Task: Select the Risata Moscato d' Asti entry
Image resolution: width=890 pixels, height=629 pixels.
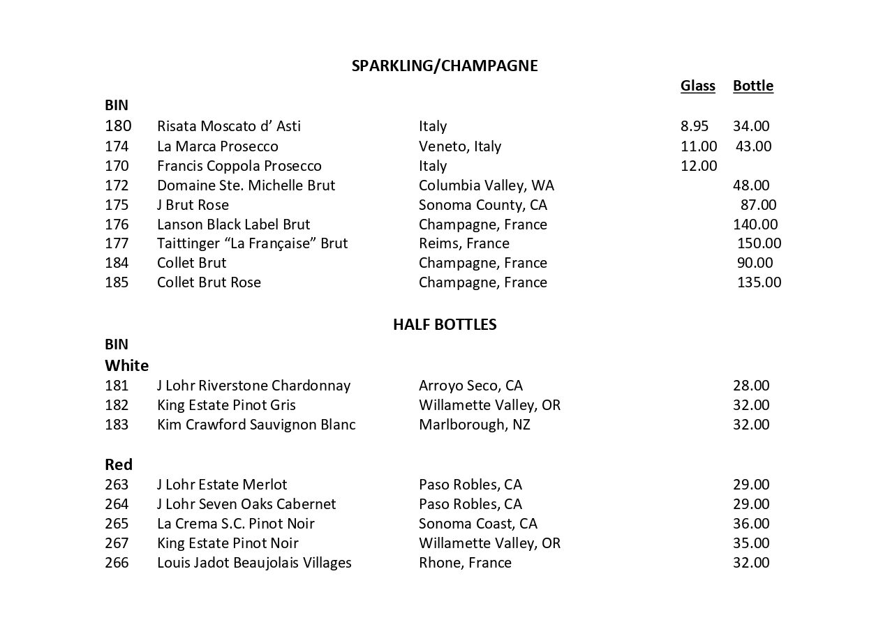Action: click(228, 126)
